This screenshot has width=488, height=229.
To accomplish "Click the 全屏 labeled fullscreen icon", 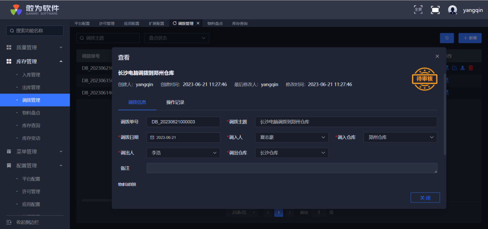I will coord(418,10).
